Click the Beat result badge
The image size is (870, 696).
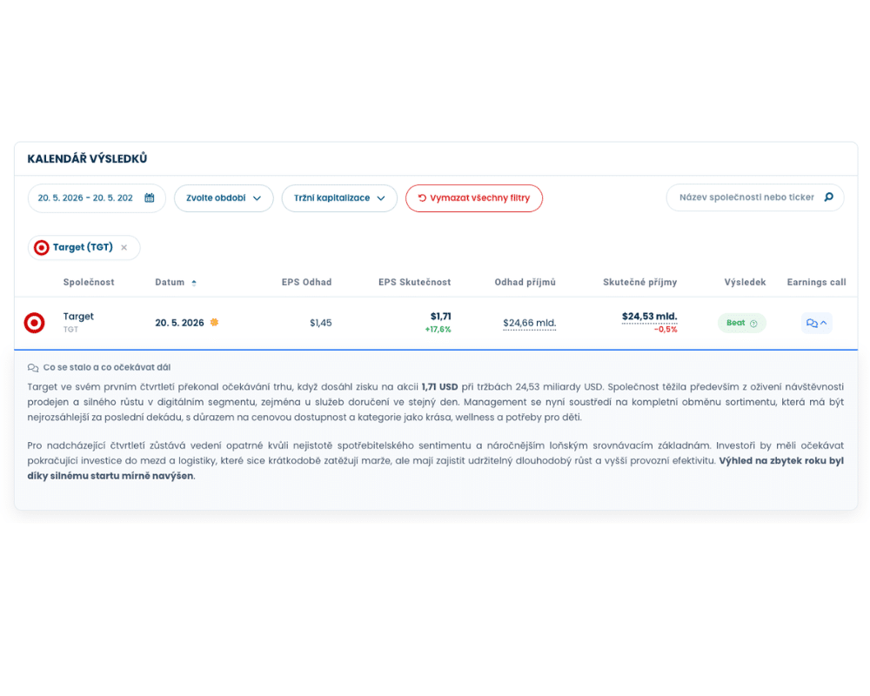pos(742,323)
